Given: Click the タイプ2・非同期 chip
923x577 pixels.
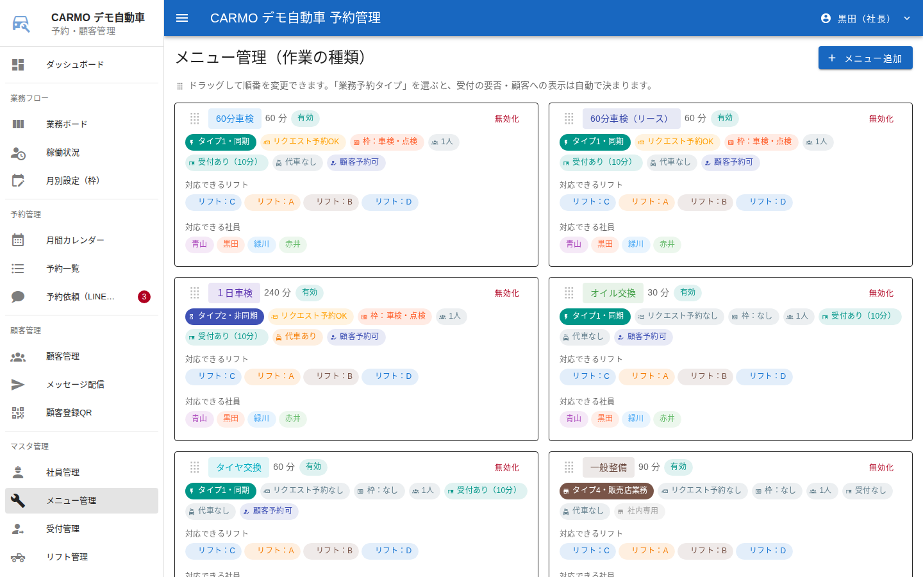Looking at the screenshot, I should click(224, 316).
